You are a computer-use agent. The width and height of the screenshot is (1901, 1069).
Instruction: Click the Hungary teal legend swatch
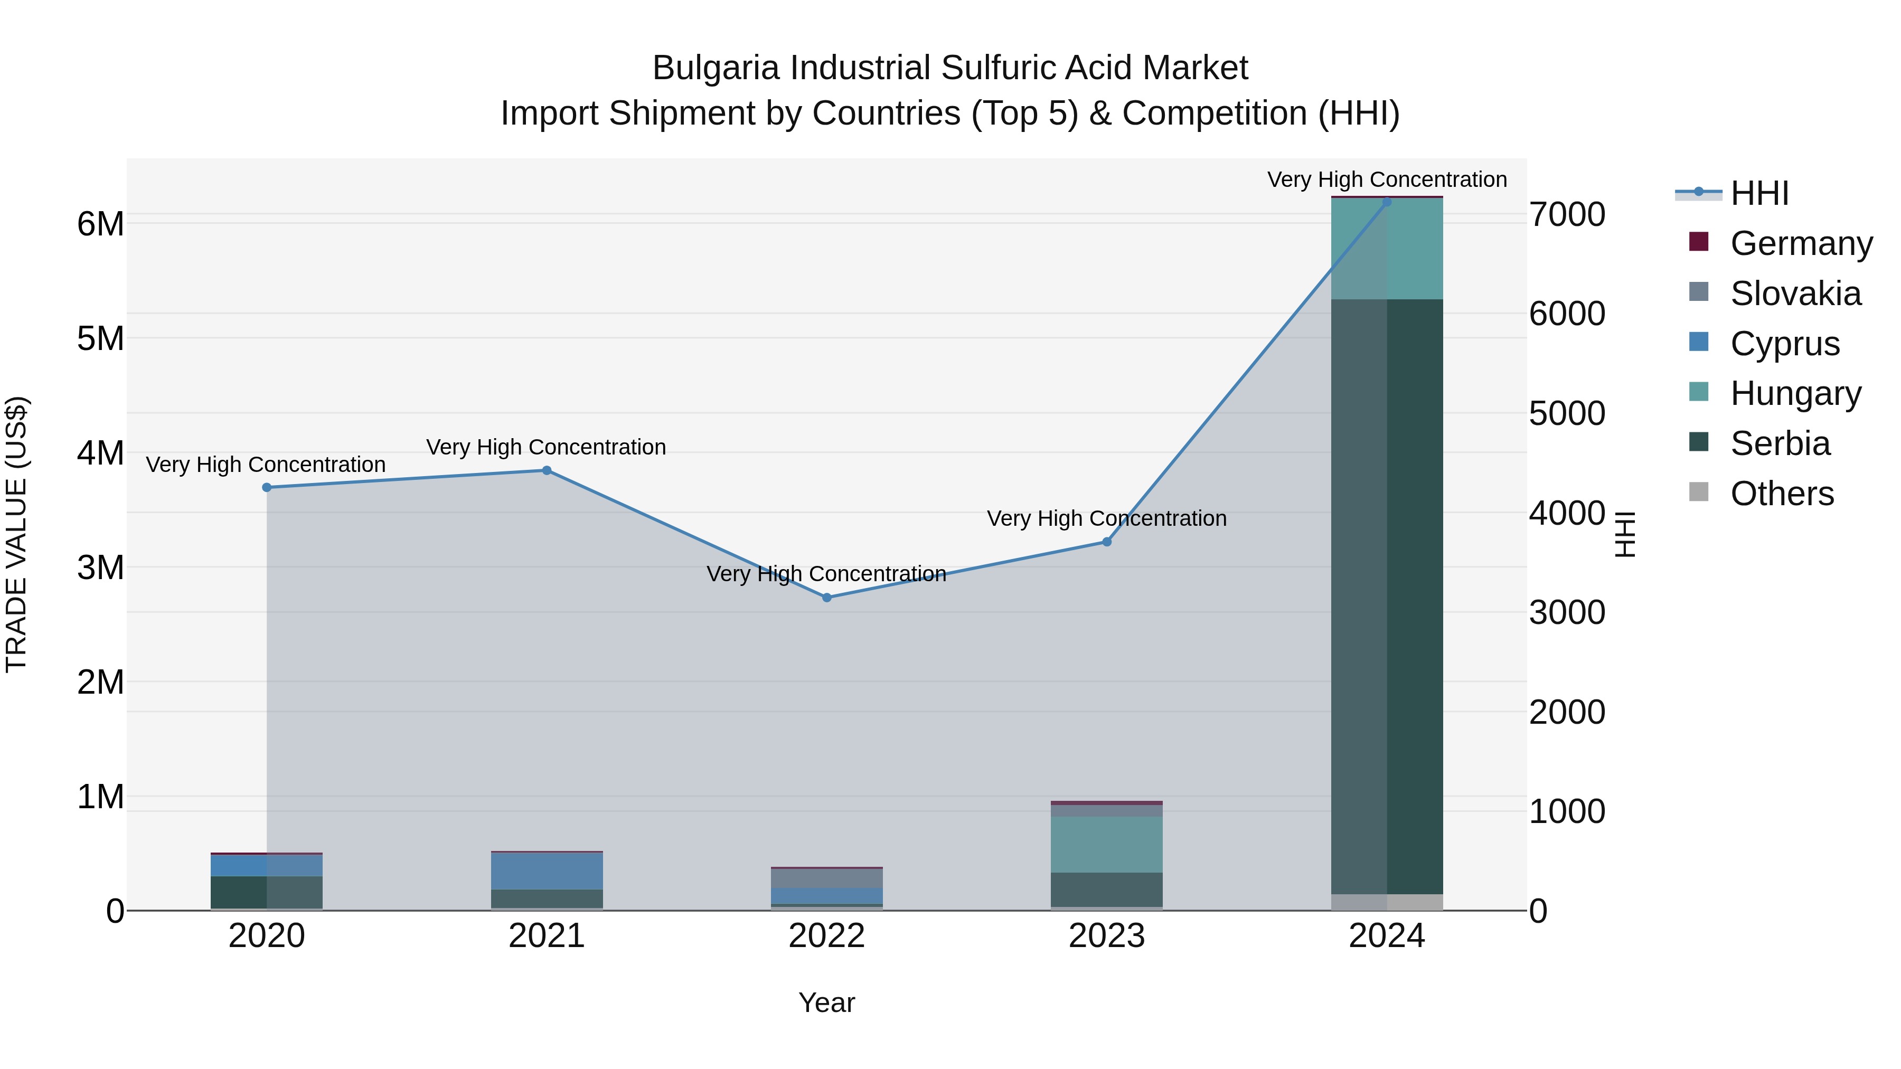[1699, 392]
